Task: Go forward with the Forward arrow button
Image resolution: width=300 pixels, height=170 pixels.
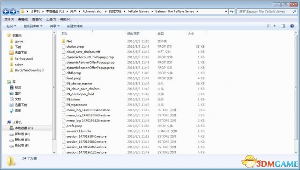Action: (13, 12)
